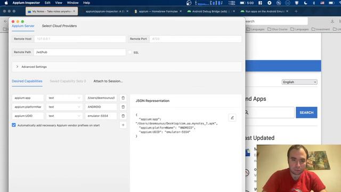This screenshot has width=341, height=192.
Task: Close the My Notes browser tab
Action: [74, 11]
